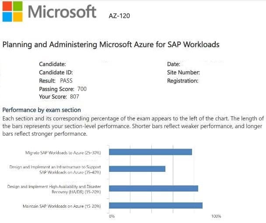This screenshot has width=266, height=223.
Task: Click the 0% axis label
Action: tap(112, 216)
